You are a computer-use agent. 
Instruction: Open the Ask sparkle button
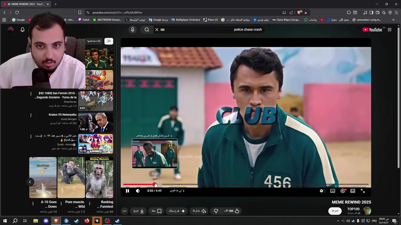tap(177, 211)
